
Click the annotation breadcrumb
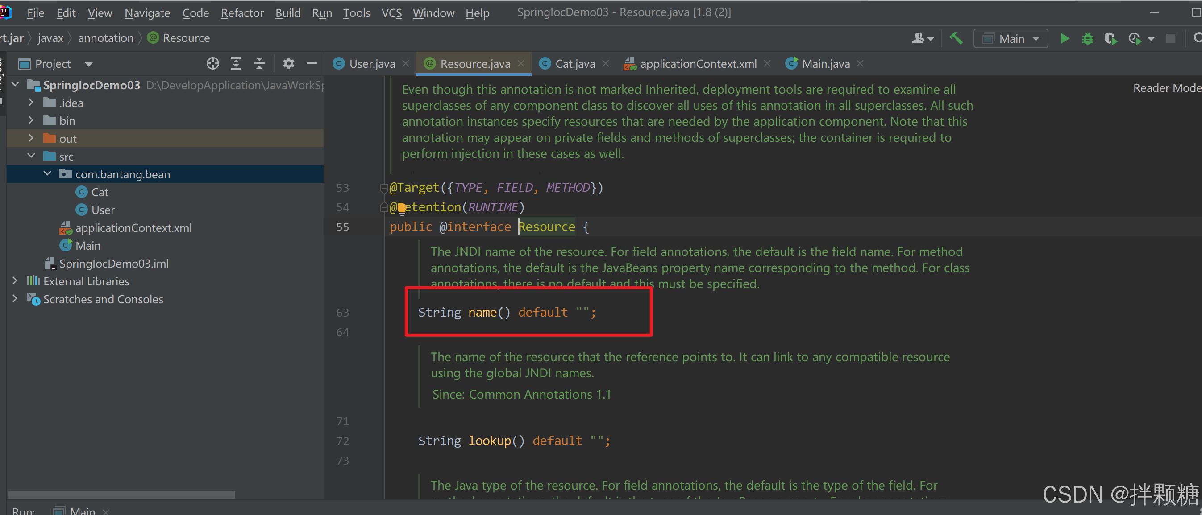(x=105, y=38)
